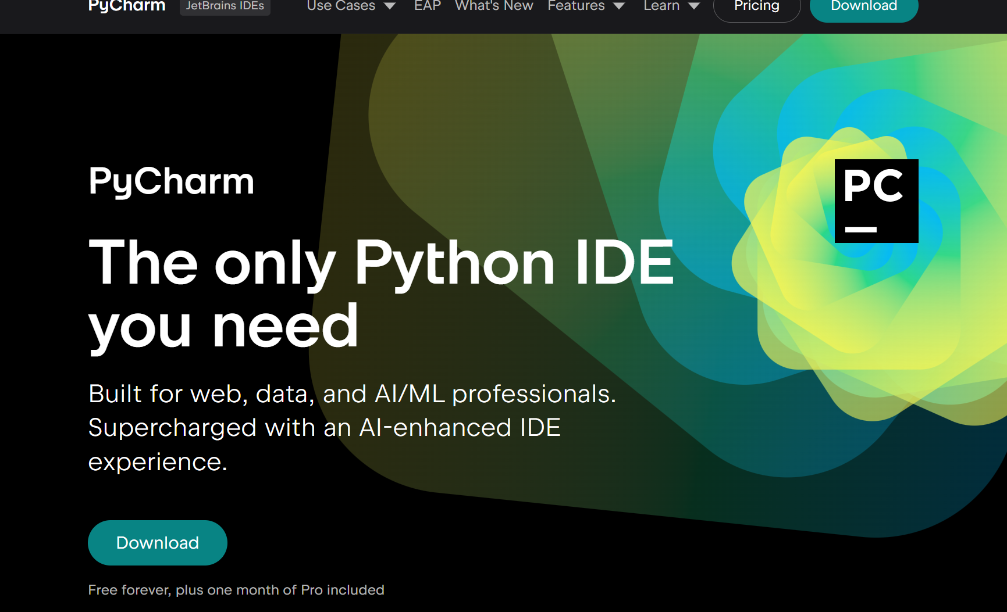Viewport: 1007px width, 612px height.
Task: Go to the EAP page
Action: point(428,6)
